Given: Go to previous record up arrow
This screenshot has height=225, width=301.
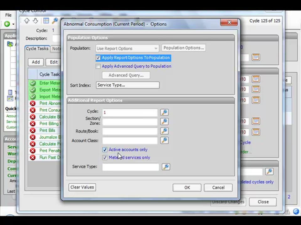Looking at the screenshot, I should [27, 21].
